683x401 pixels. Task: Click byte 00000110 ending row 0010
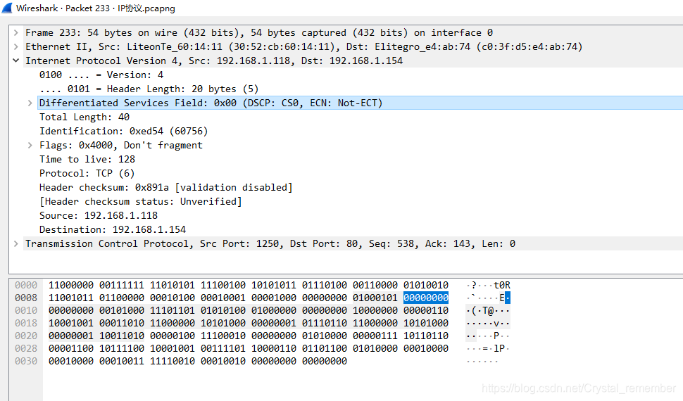(425, 310)
